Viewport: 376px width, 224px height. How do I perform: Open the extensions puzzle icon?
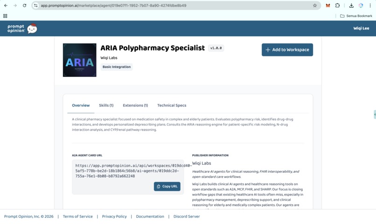(337, 6)
